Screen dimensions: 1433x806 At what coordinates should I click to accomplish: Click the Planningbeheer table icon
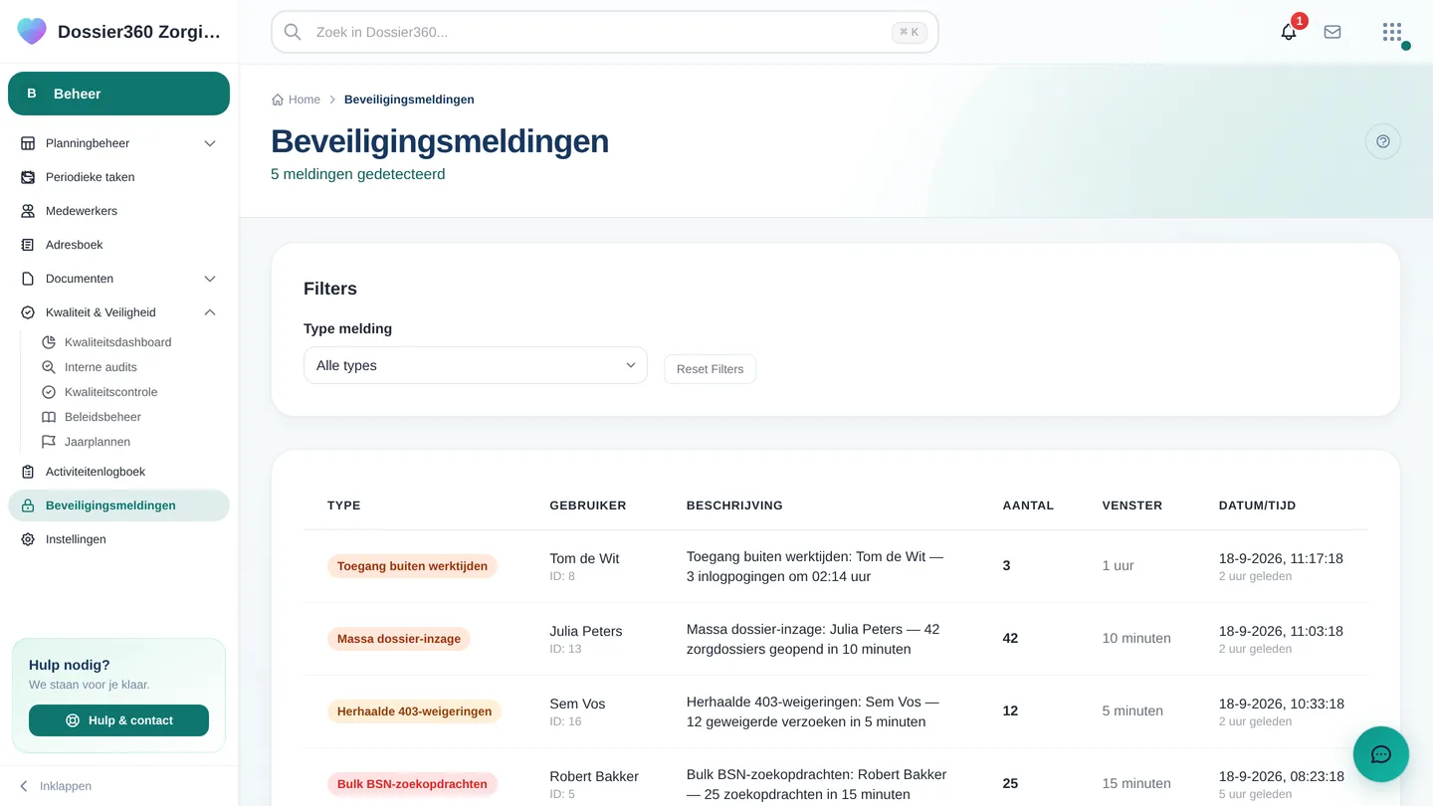click(28, 143)
